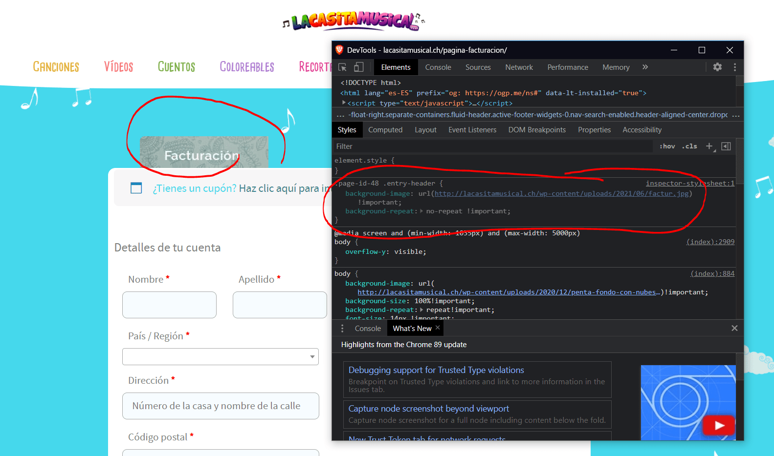This screenshot has width=774, height=456.
Task: Select the Layout pane tab
Action: pyautogui.click(x=425, y=130)
